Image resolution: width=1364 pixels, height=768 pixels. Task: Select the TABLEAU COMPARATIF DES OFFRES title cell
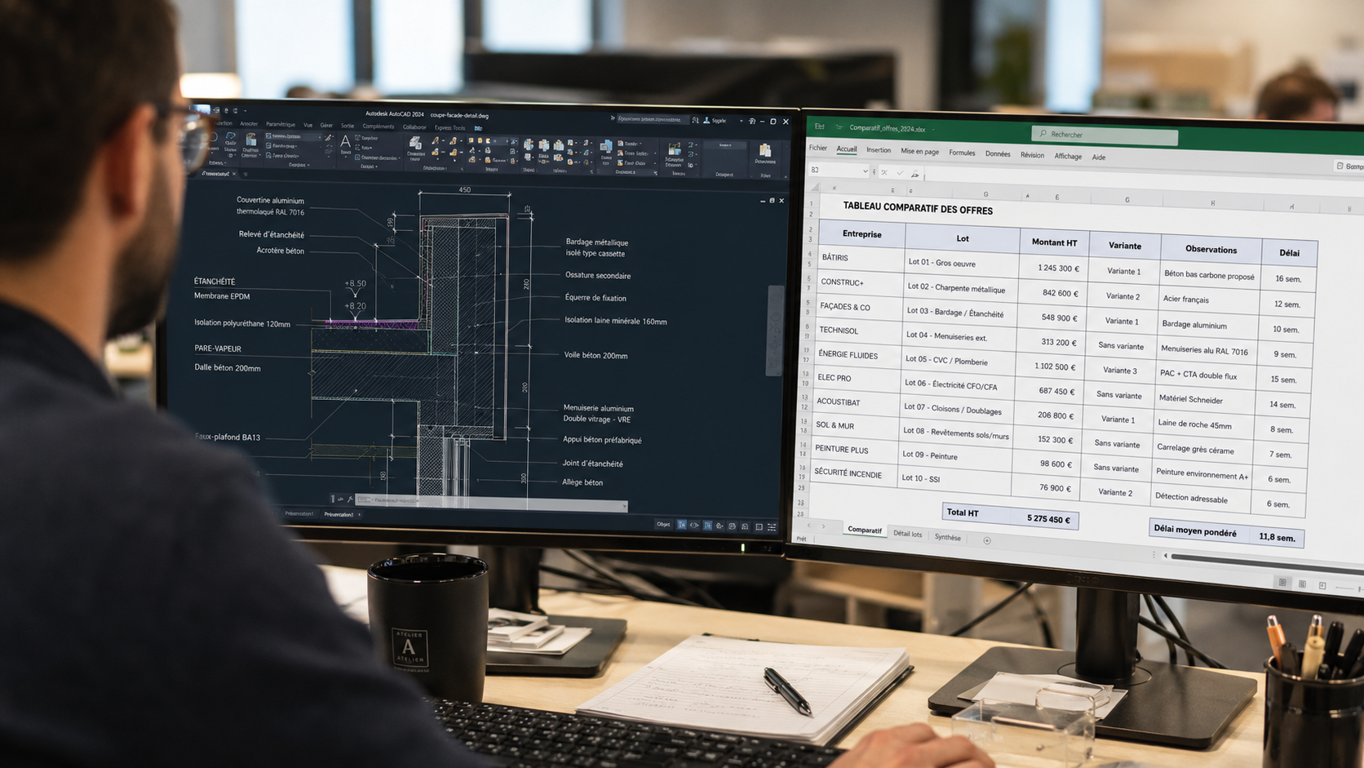coord(918,209)
